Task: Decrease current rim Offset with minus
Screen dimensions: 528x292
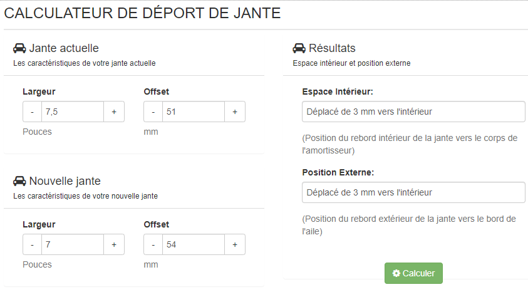Action: 153,112
